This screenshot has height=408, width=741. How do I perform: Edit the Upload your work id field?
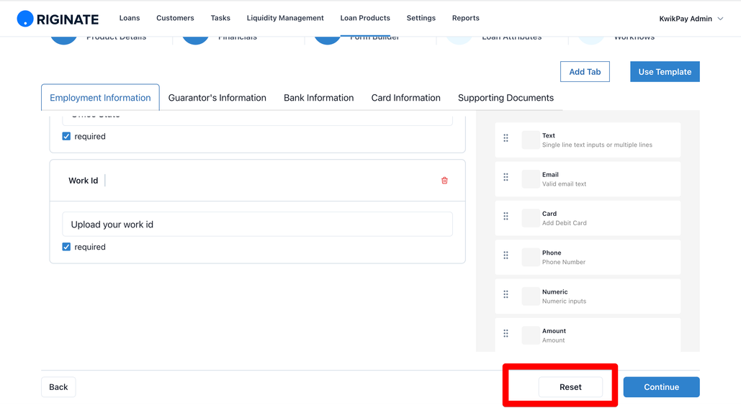[x=258, y=225]
